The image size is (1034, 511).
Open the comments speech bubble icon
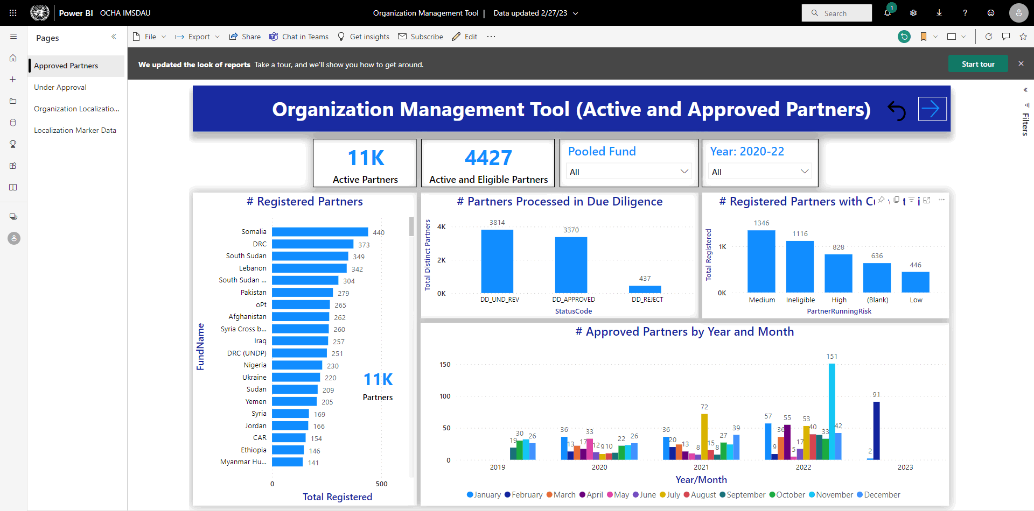click(x=1006, y=37)
